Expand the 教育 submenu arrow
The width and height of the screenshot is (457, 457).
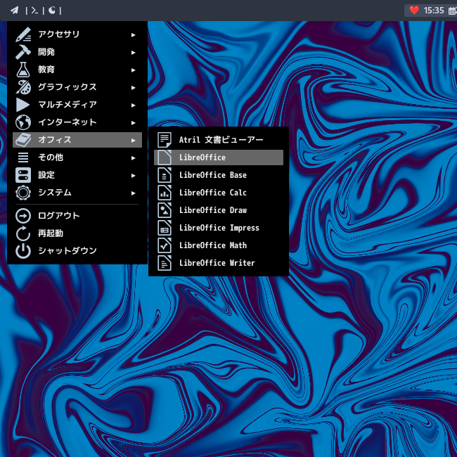(133, 70)
